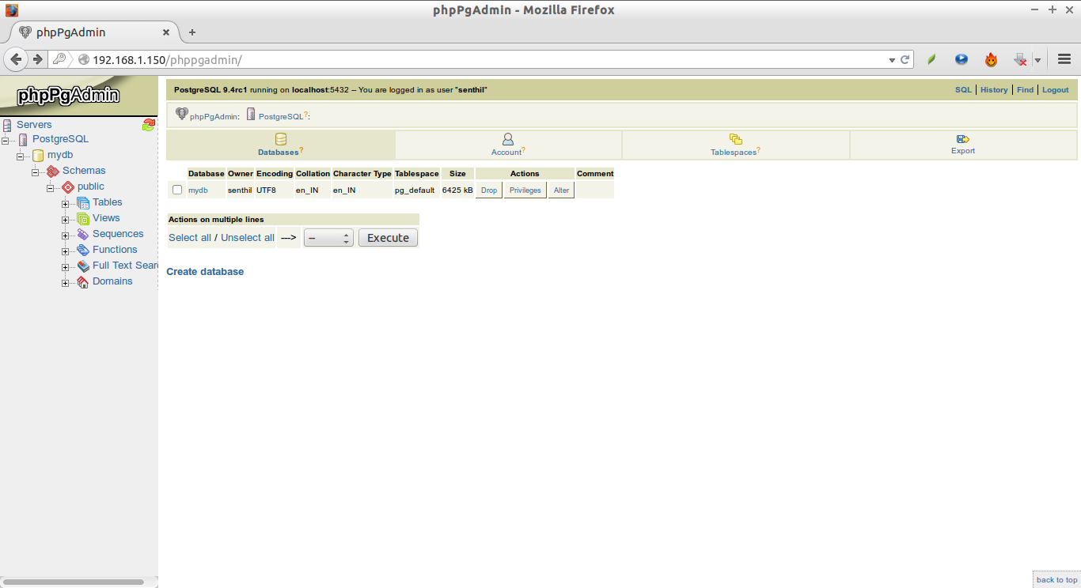Click the download arrow toolbar icon
Viewport: 1081px width, 588px height.
click(1021, 59)
